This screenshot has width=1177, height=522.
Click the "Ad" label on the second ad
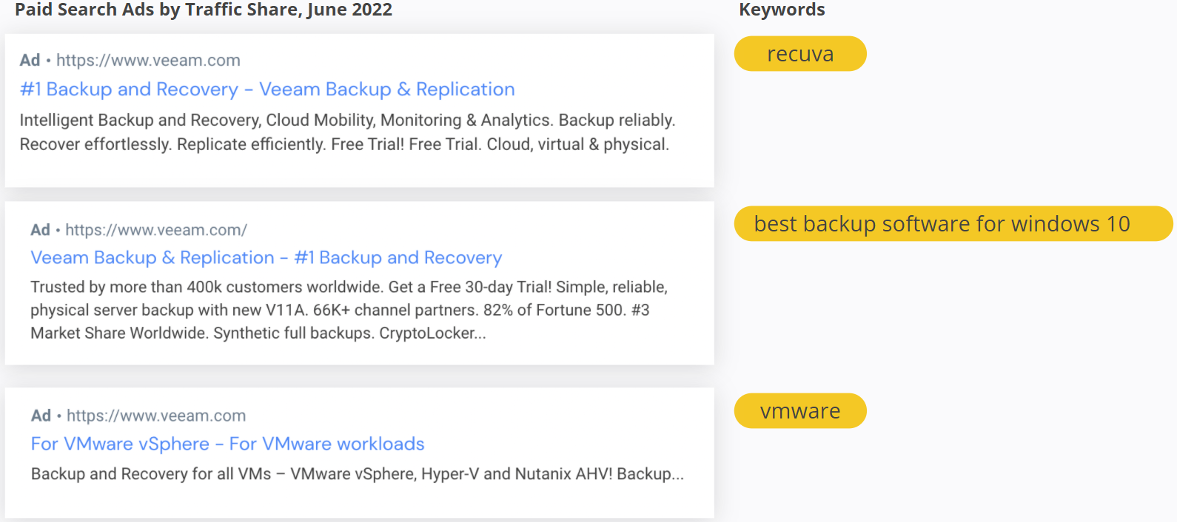coord(40,230)
